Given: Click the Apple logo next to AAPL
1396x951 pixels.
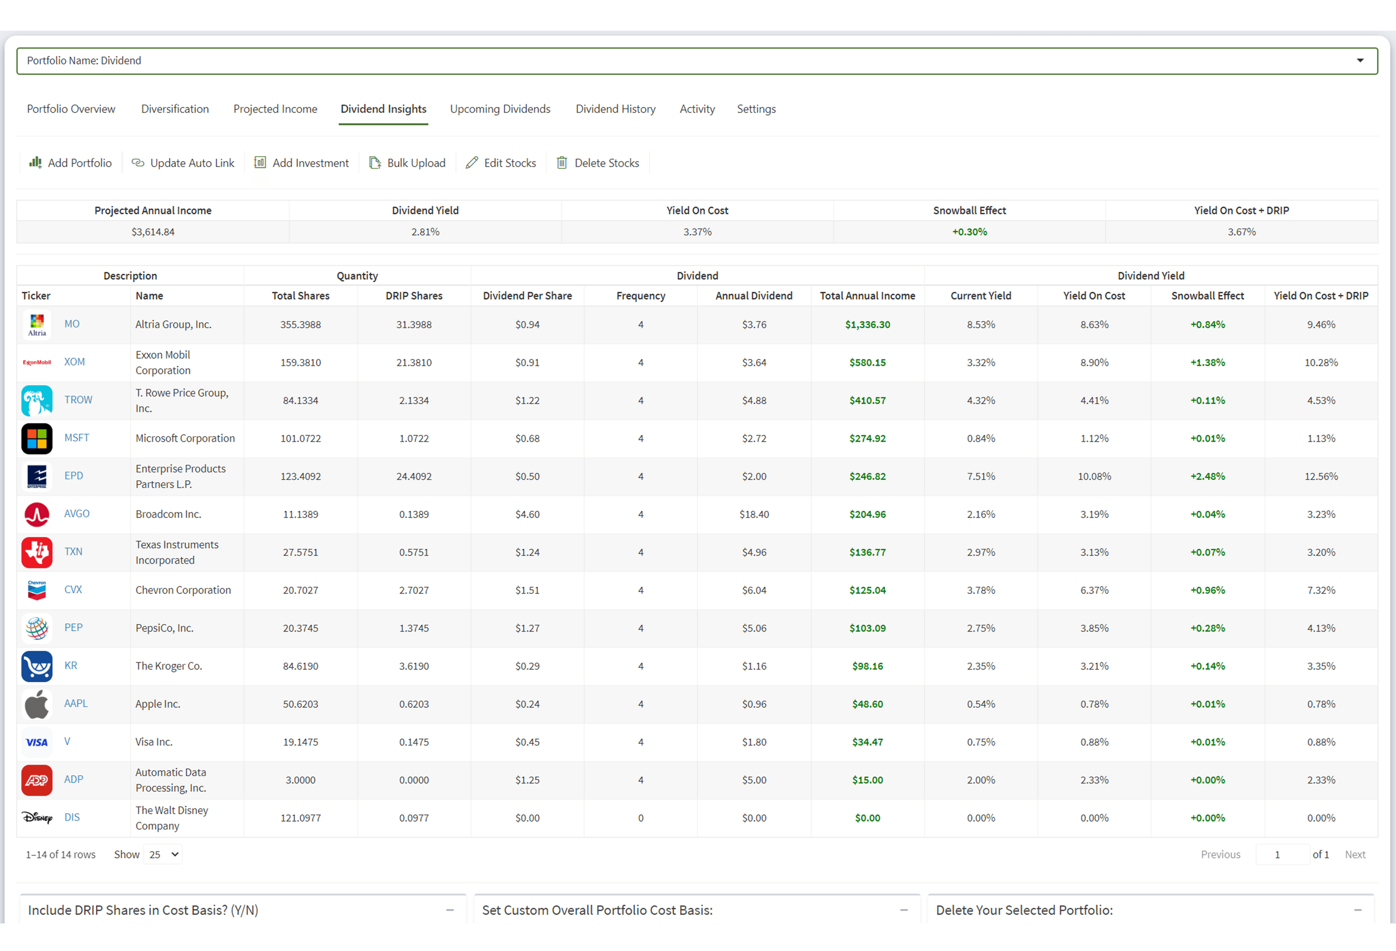Looking at the screenshot, I should (x=37, y=704).
